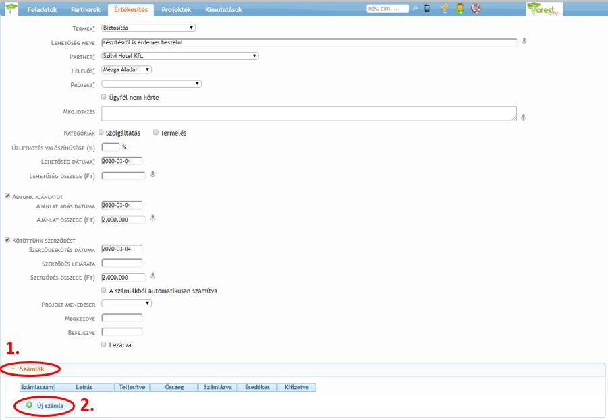Click the Megjegyzés text area
This screenshot has height=420, width=608.
click(309, 113)
